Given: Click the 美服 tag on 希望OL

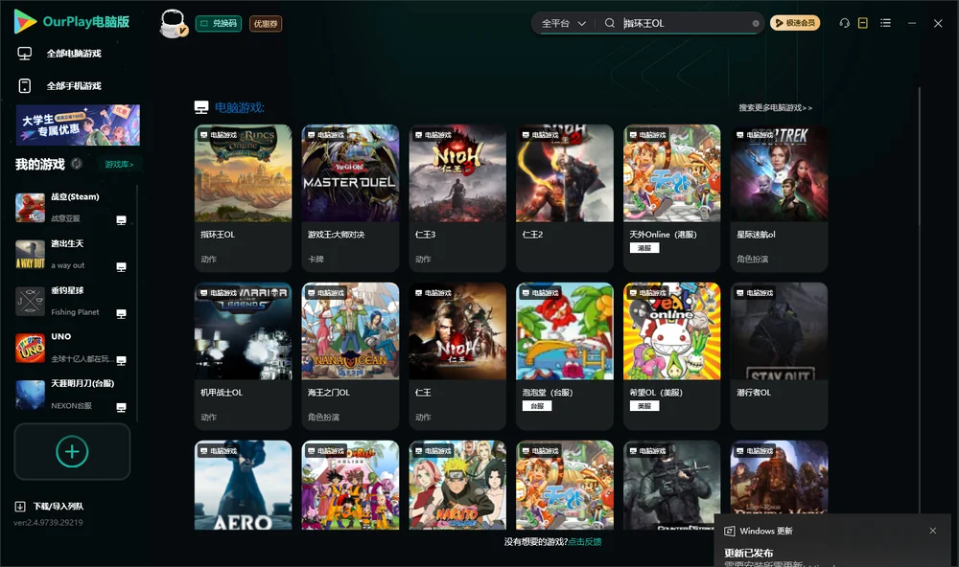Looking at the screenshot, I should tap(644, 406).
